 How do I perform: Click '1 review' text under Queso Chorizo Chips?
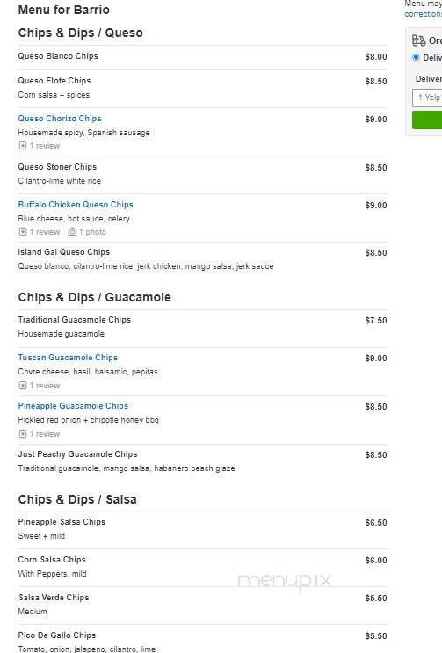coord(45,146)
